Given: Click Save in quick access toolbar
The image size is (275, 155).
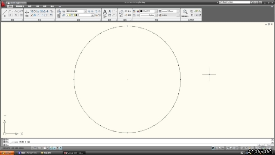Looking at the screenshot, I should click(x=15, y=3).
